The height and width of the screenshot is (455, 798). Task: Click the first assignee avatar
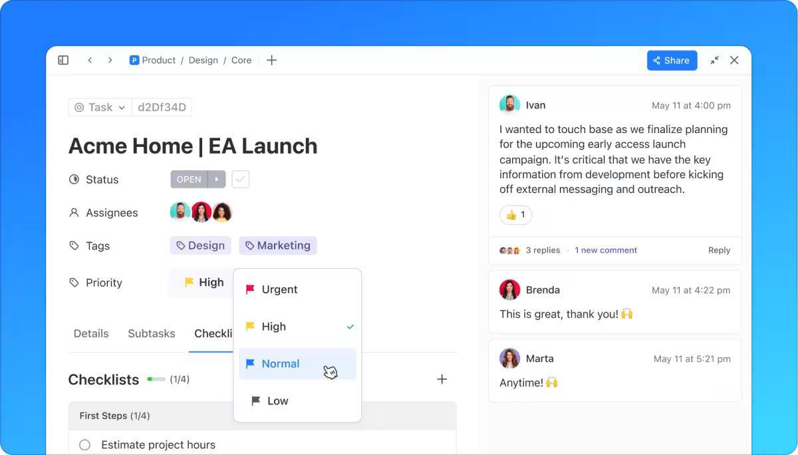[x=180, y=212]
